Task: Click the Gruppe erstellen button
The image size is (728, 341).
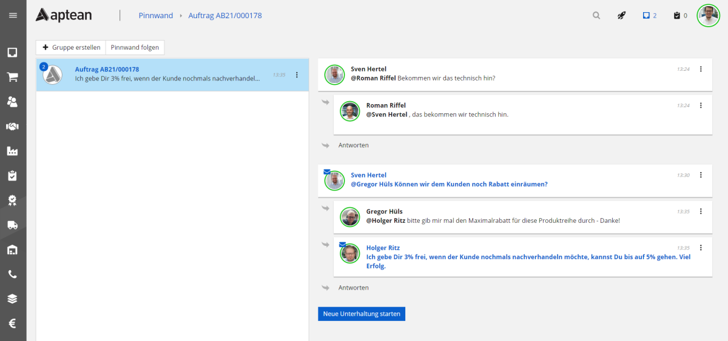Action: pos(71,47)
